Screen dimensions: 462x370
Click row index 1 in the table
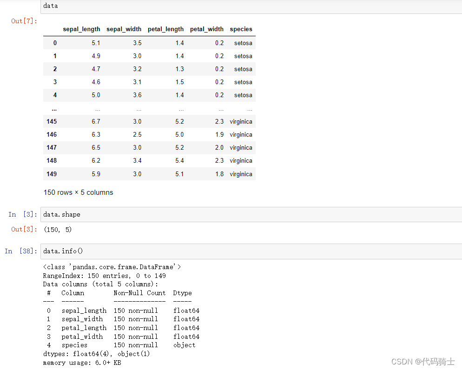[x=55, y=56]
